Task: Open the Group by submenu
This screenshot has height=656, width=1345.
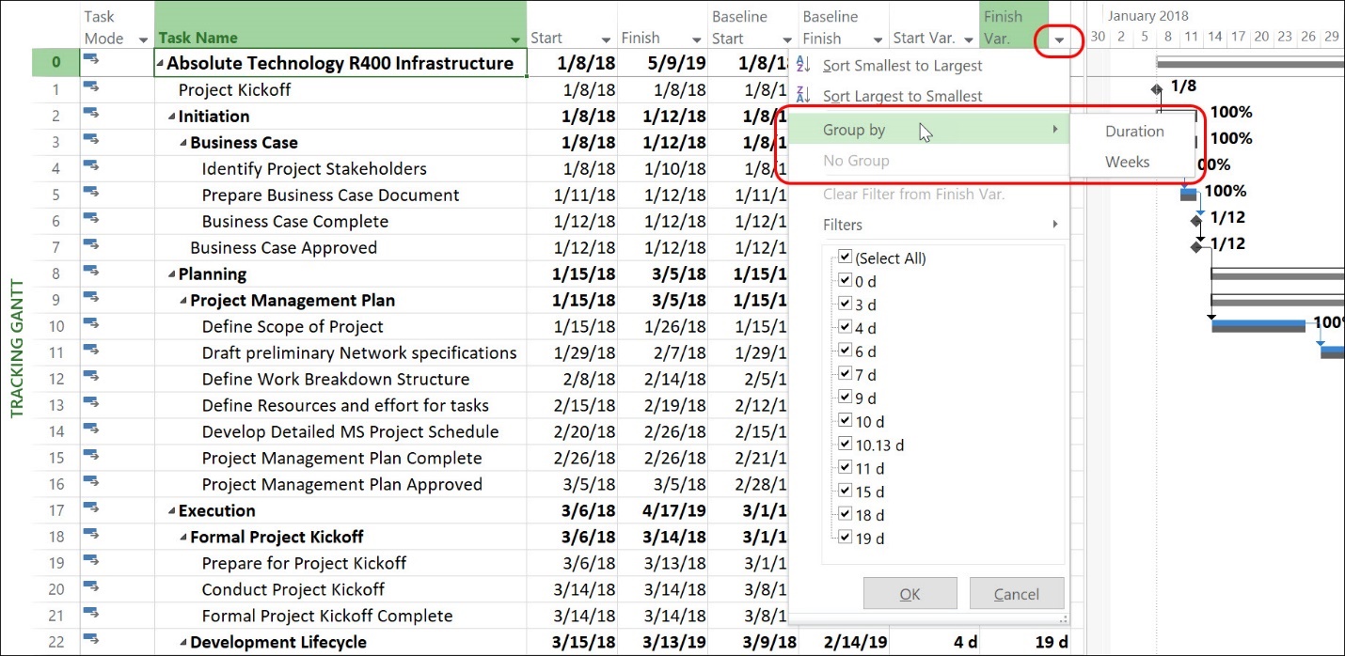Action: click(927, 130)
